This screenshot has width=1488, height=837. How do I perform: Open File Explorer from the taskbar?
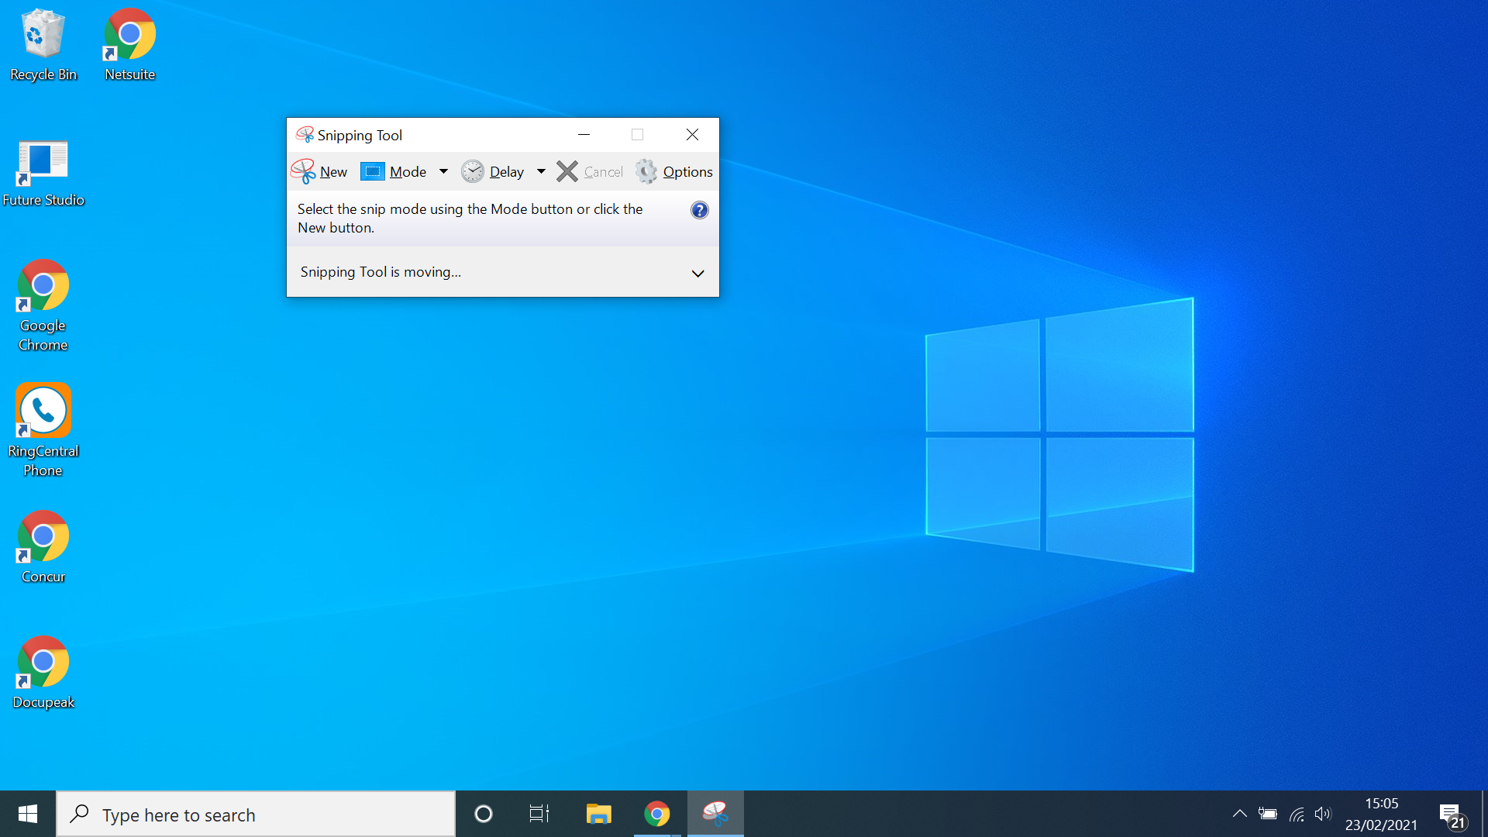[x=598, y=814]
